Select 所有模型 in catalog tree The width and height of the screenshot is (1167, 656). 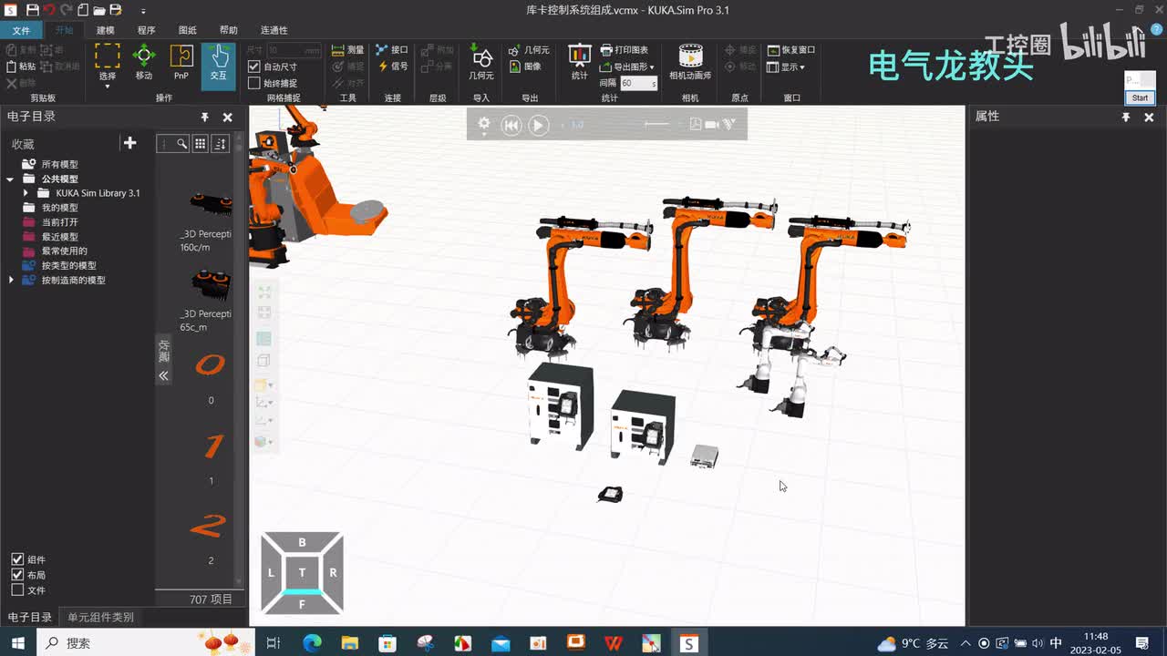click(59, 164)
